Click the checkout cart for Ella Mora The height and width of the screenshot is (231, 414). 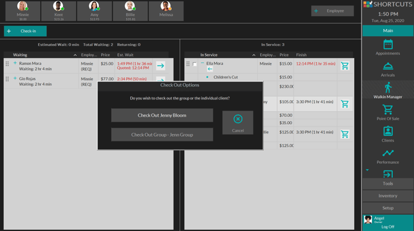coord(345,65)
